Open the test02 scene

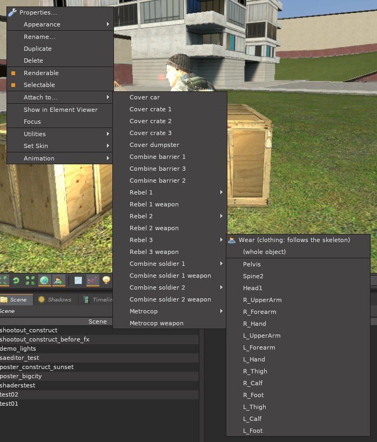[99, 394]
